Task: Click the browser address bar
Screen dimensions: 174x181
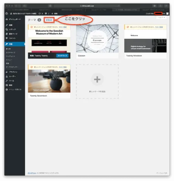Action: (87, 6)
